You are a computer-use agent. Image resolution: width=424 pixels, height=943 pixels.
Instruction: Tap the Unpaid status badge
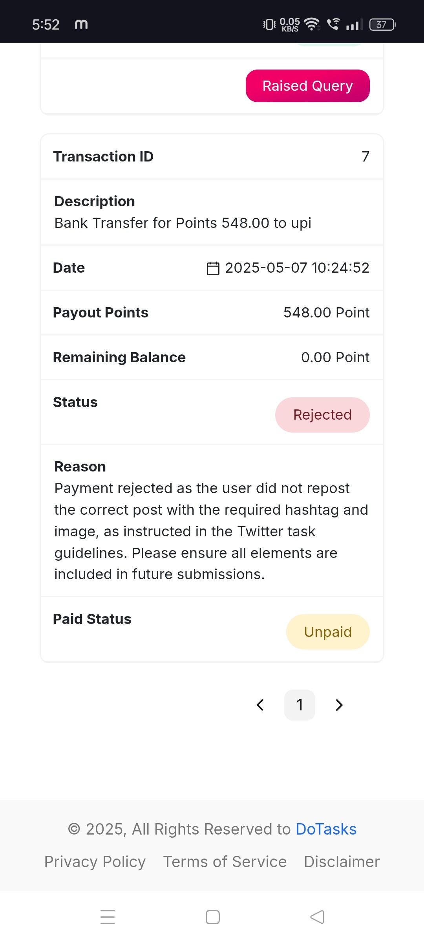click(x=328, y=632)
